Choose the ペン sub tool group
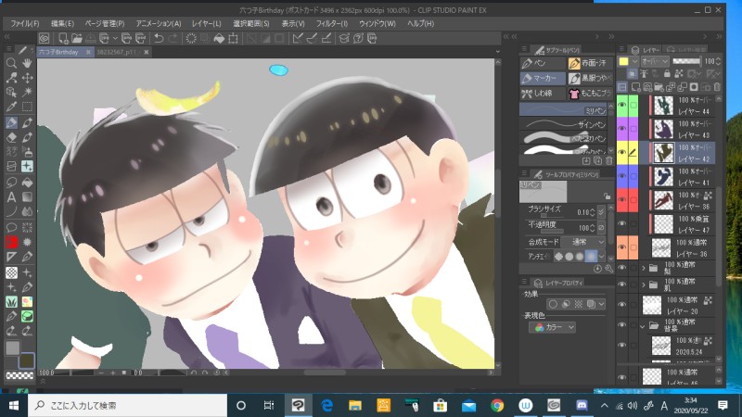This screenshot has height=417, width=742. point(543,63)
